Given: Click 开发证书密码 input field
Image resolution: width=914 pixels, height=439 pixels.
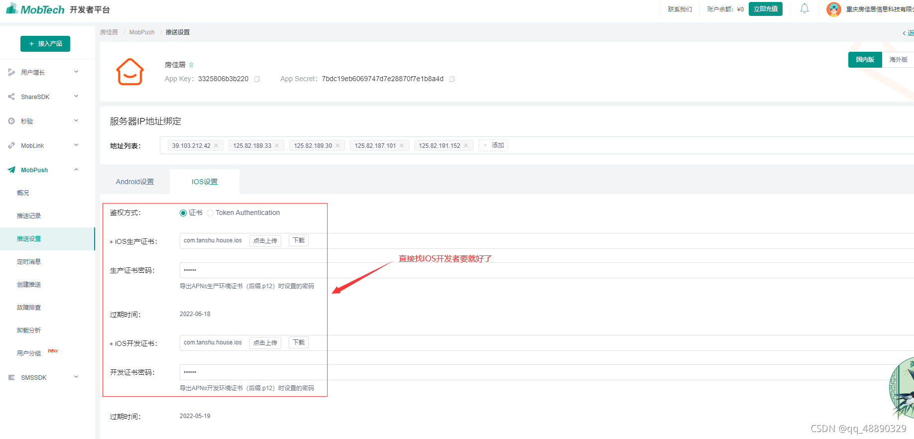Looking at the screenshot, I should click(x=547, y=372).
